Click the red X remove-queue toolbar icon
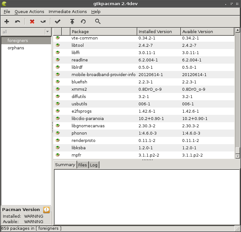241x232 pixels. coord(32,22)
